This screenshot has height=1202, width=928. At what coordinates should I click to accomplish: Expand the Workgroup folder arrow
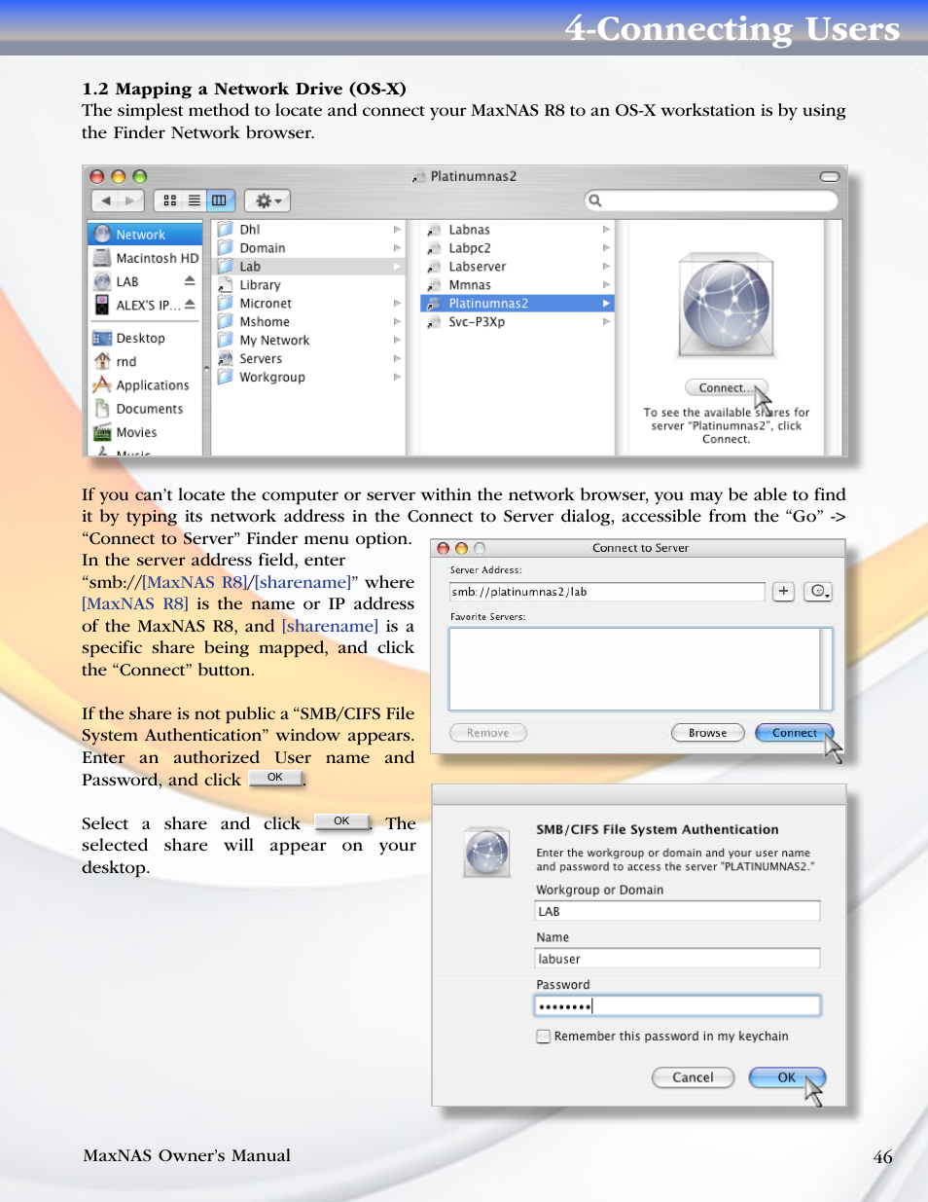[x=397, y=378]
